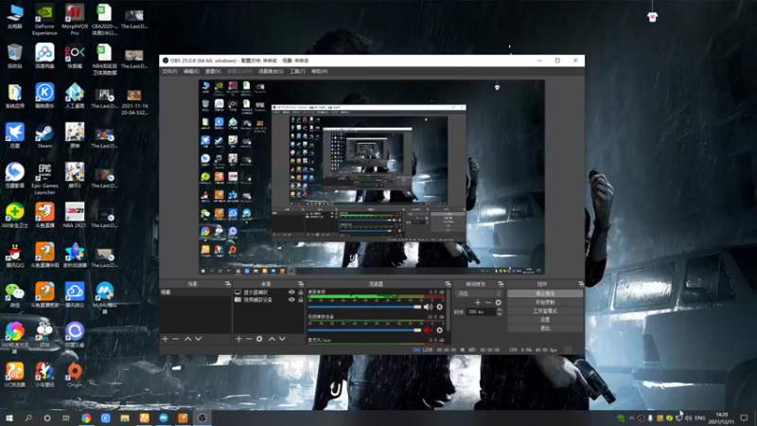The height and width of the screenshot is (426, 757).
Task: Add a transition with the plus icon
Action: pyautogui.click(x=478, y=302)
